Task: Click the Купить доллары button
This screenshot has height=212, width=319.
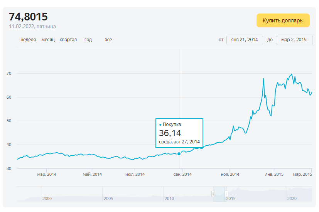Action: (x=283, y=20)
